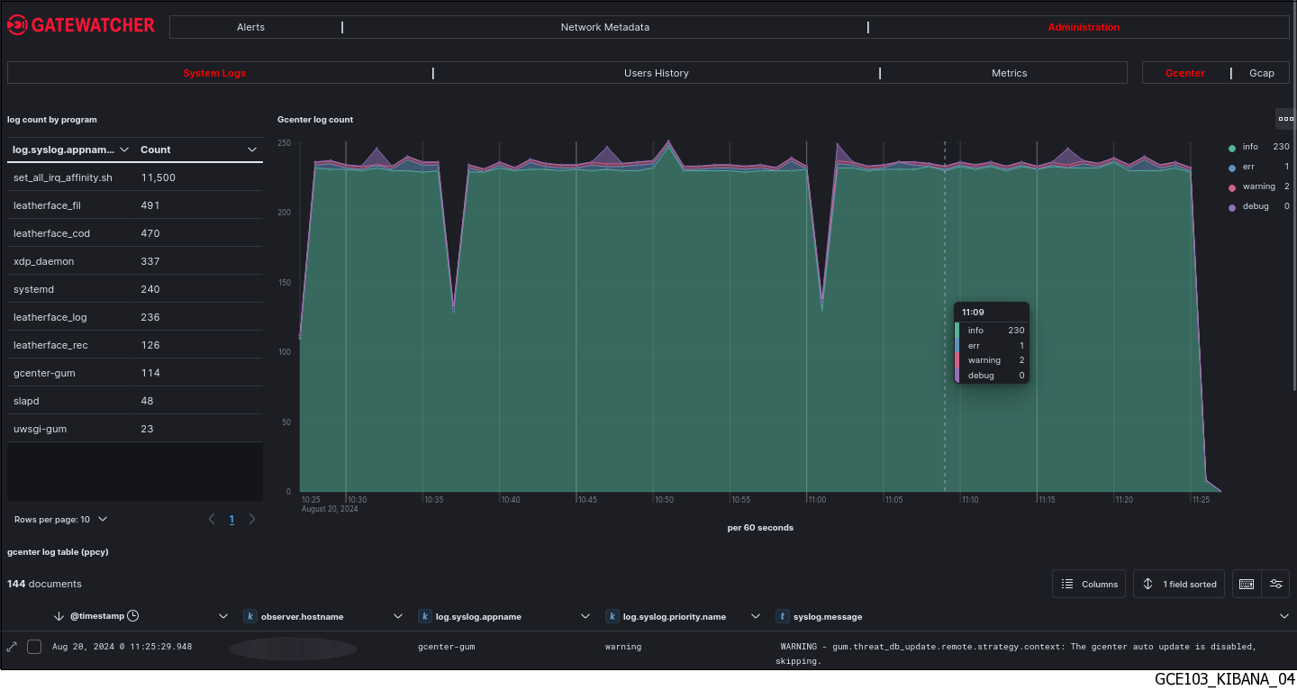Image resolution: width=1297 pixels, height=690 pixels.
Task: Switch to the Gcap source
Action: 1262,73
